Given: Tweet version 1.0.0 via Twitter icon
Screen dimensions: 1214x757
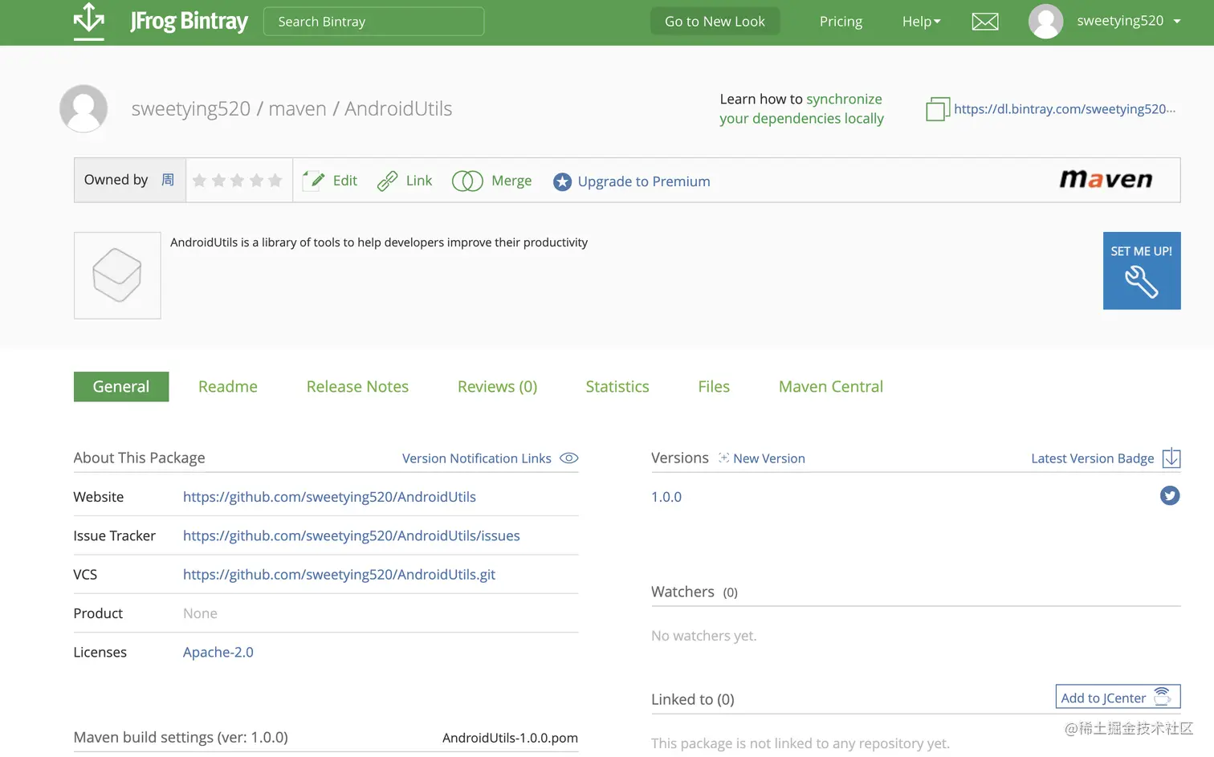Looking at the screenshot, I should 1170,496.
